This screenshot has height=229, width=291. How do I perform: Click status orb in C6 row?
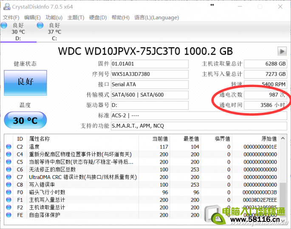[x=8, y=170]
